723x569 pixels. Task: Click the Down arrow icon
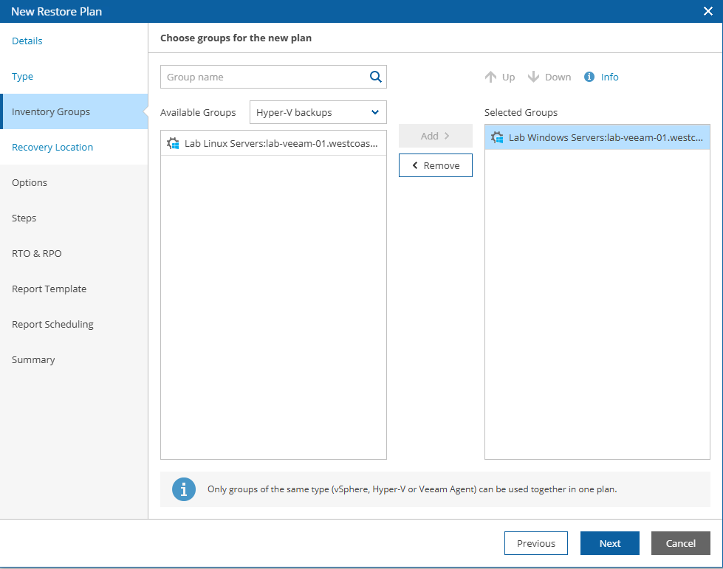click(x=534, y=77)
